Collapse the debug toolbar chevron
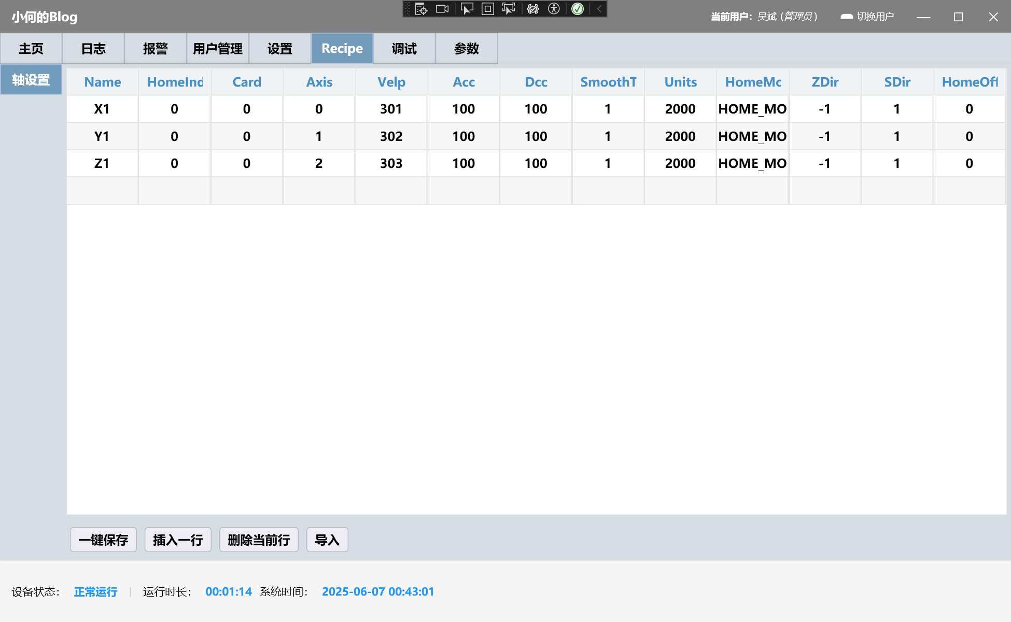Viewport: 1011px width, 622px height. [599, 9]
